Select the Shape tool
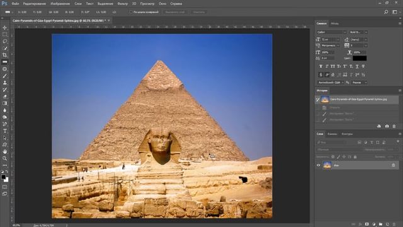The image size is (403, 227). (4, 144)
